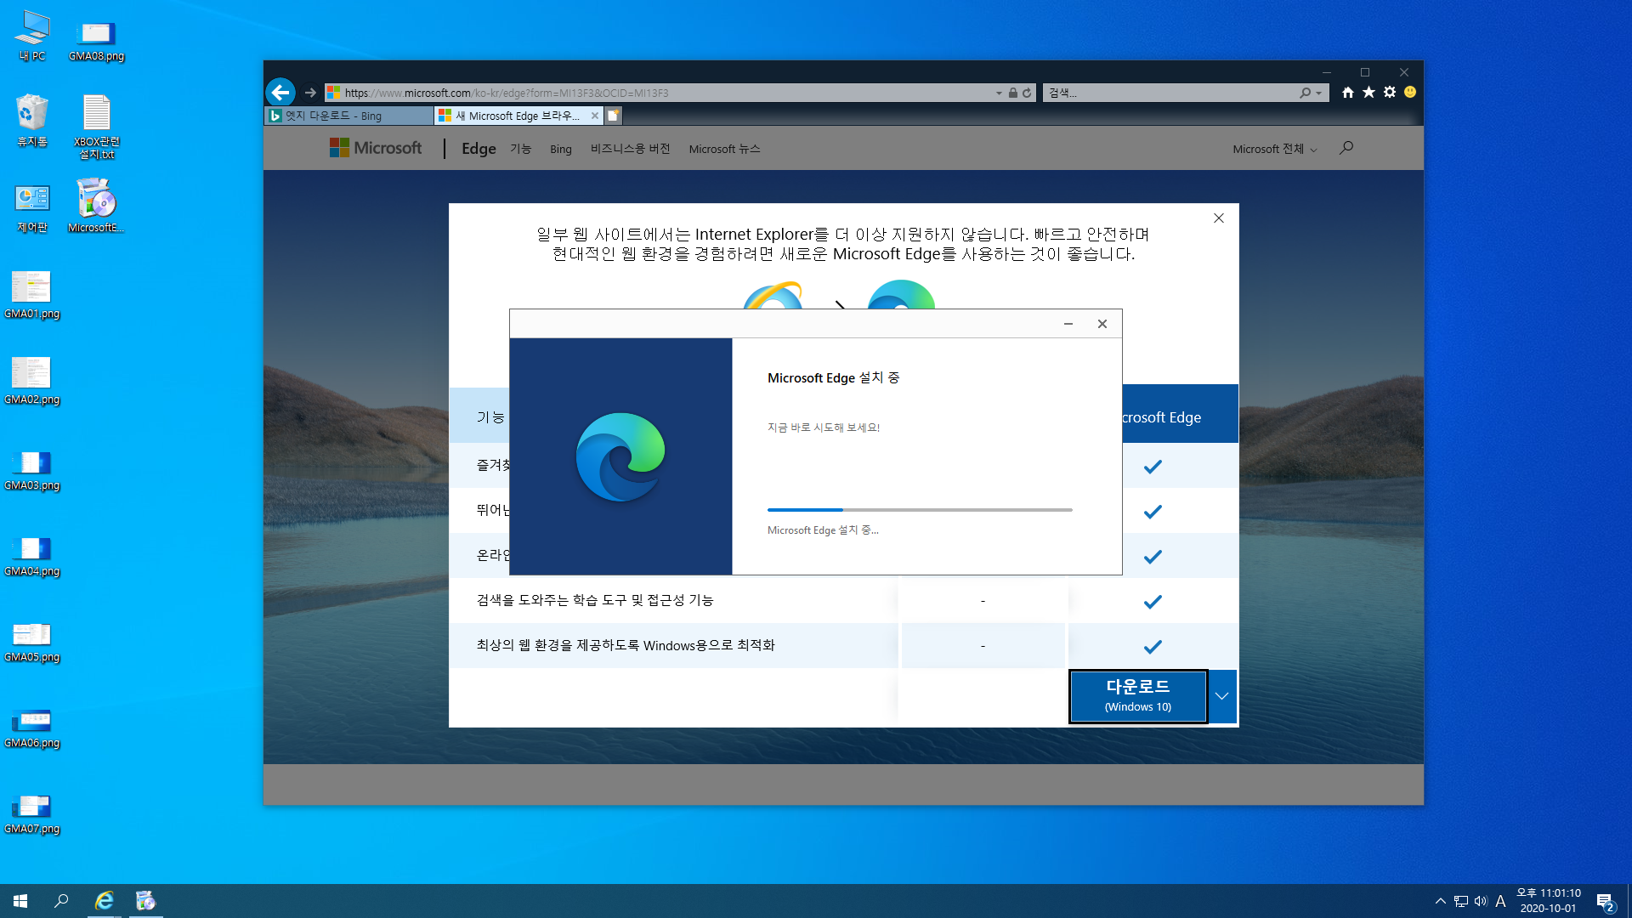Click the refresh icon in address bar
This screenshot has width=1632, height=918.
(x=1027, y=93)
